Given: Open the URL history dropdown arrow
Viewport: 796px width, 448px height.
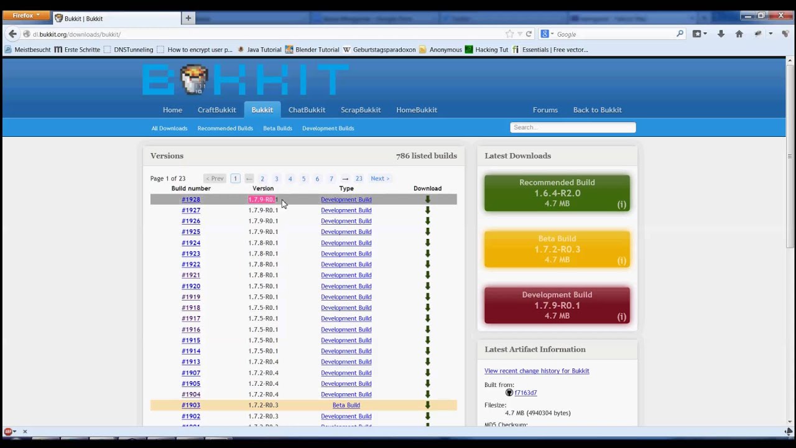Looking at the screenshot, I should [520, 34].
